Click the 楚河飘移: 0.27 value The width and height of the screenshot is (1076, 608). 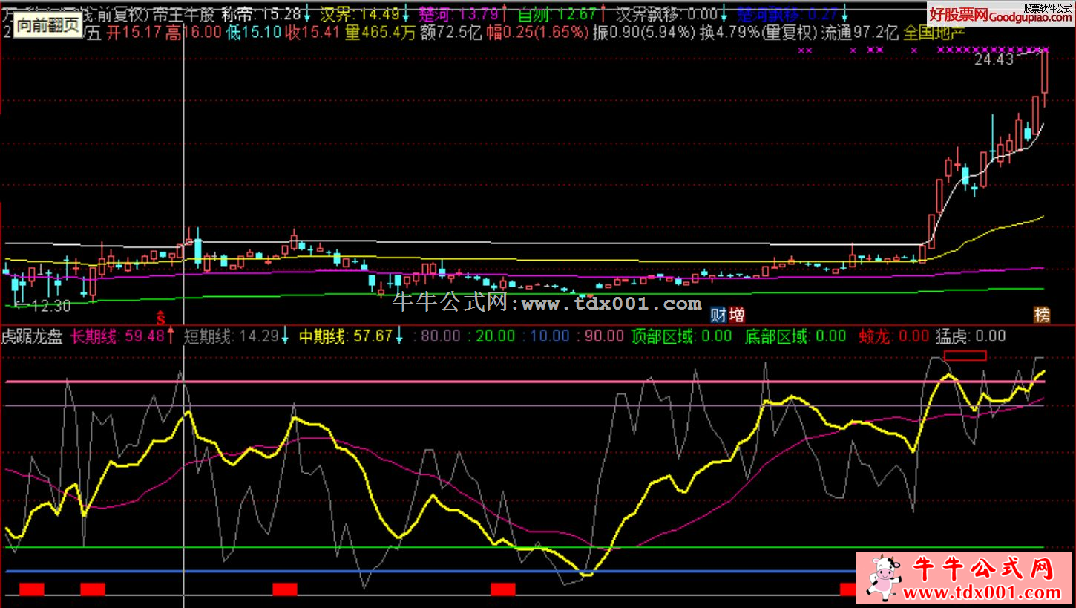(787, 14)
